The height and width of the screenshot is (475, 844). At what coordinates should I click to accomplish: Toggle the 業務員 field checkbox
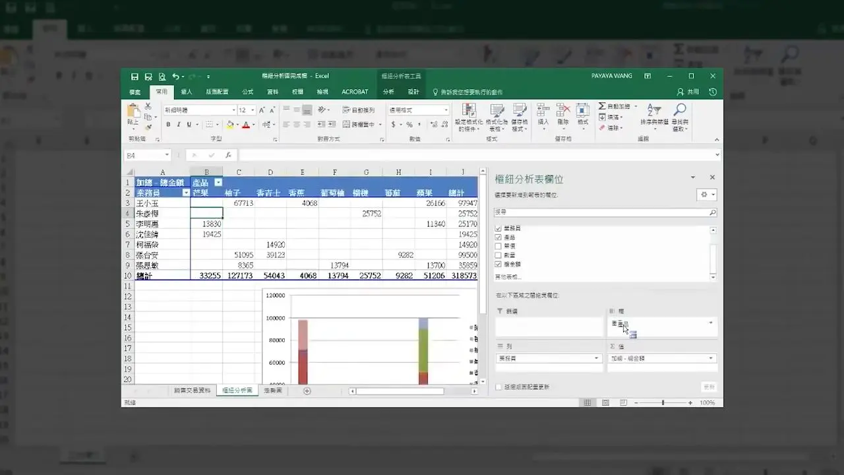(x=498, y=228)
